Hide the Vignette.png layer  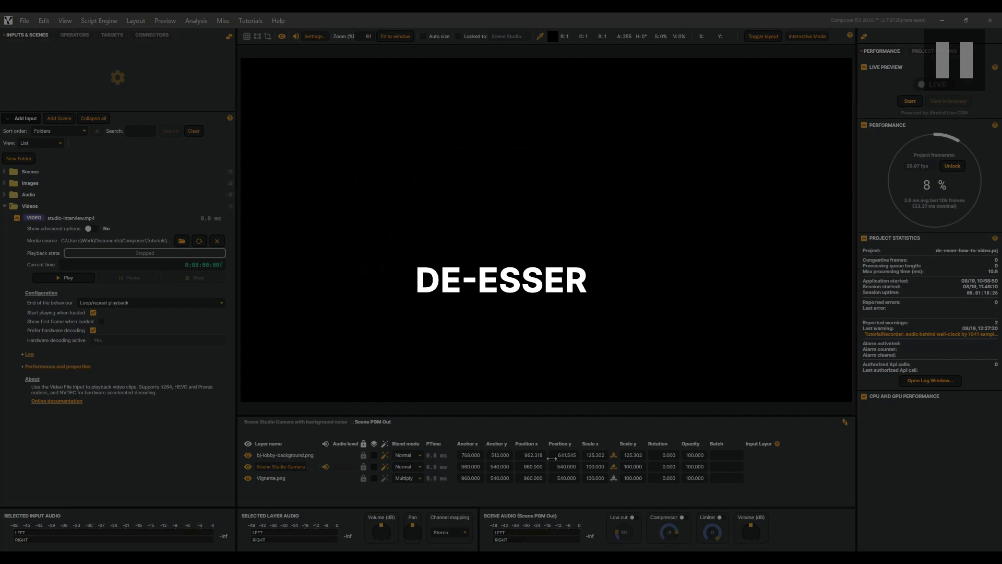248,478
